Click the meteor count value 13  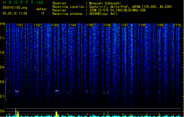[42, 13]
